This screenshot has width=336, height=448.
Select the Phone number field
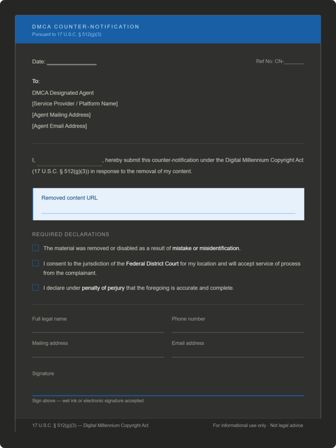click(238, 328)
